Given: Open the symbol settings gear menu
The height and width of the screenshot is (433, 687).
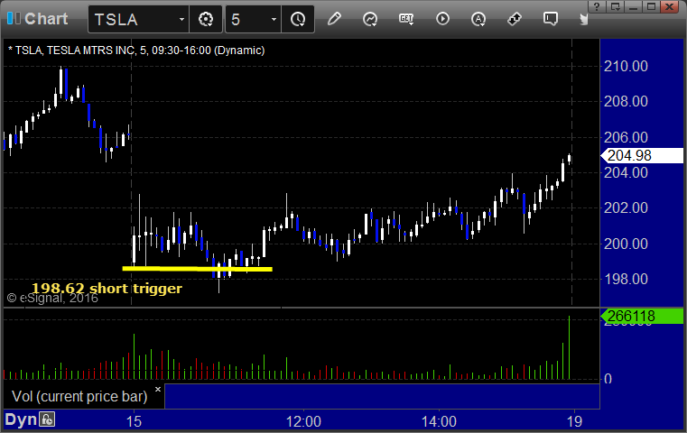Looking at the screenshot, I should click(206, 19).
